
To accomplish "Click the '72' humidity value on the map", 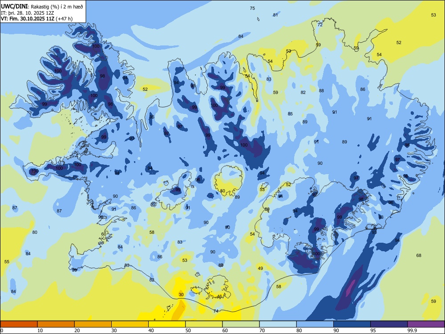I will click(320, 24).
